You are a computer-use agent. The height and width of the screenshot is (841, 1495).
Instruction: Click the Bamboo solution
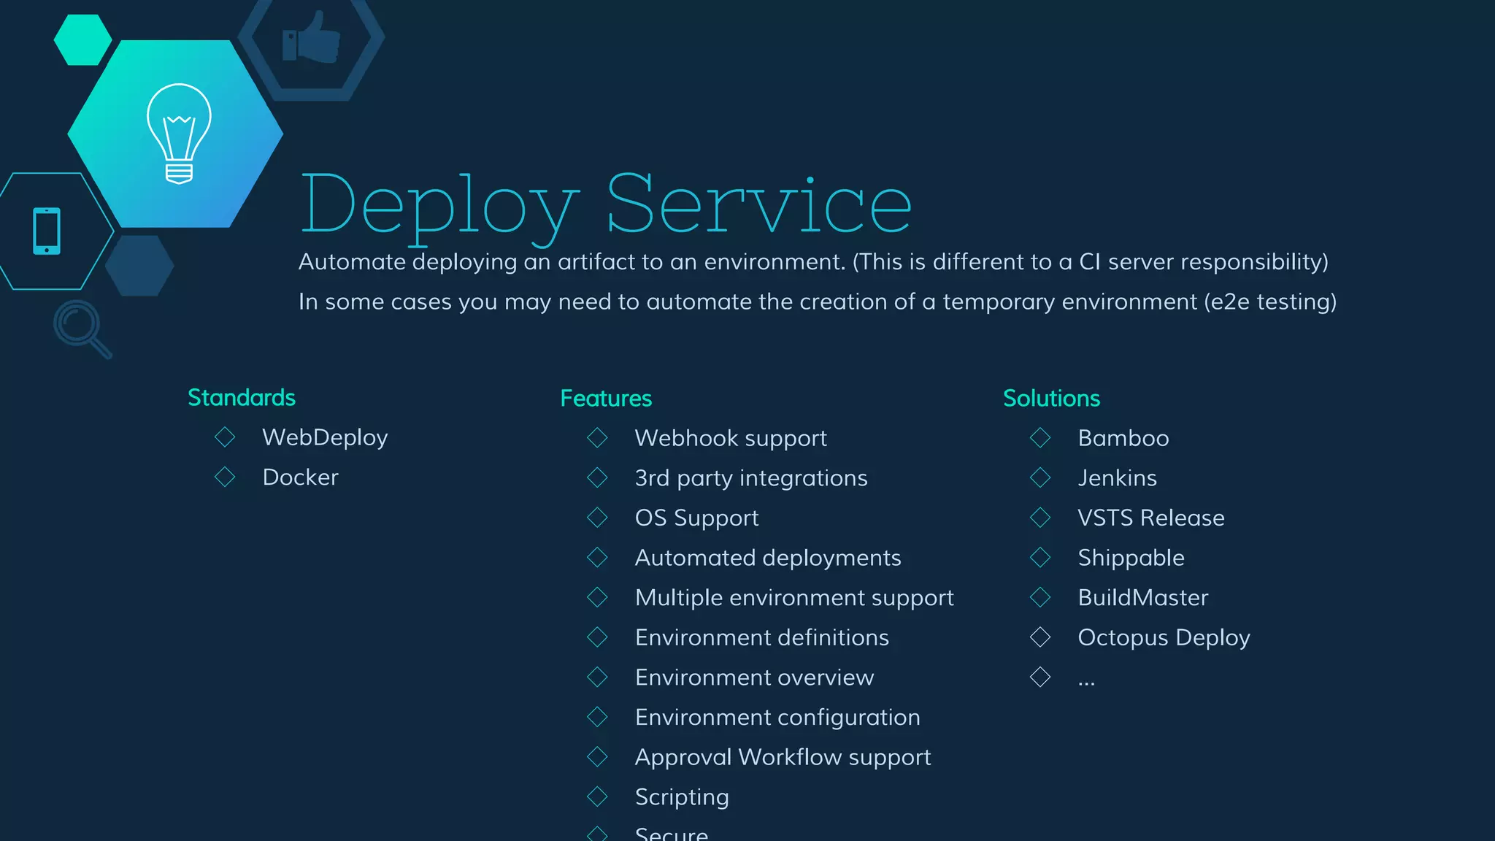click(x=1123, y=439)
